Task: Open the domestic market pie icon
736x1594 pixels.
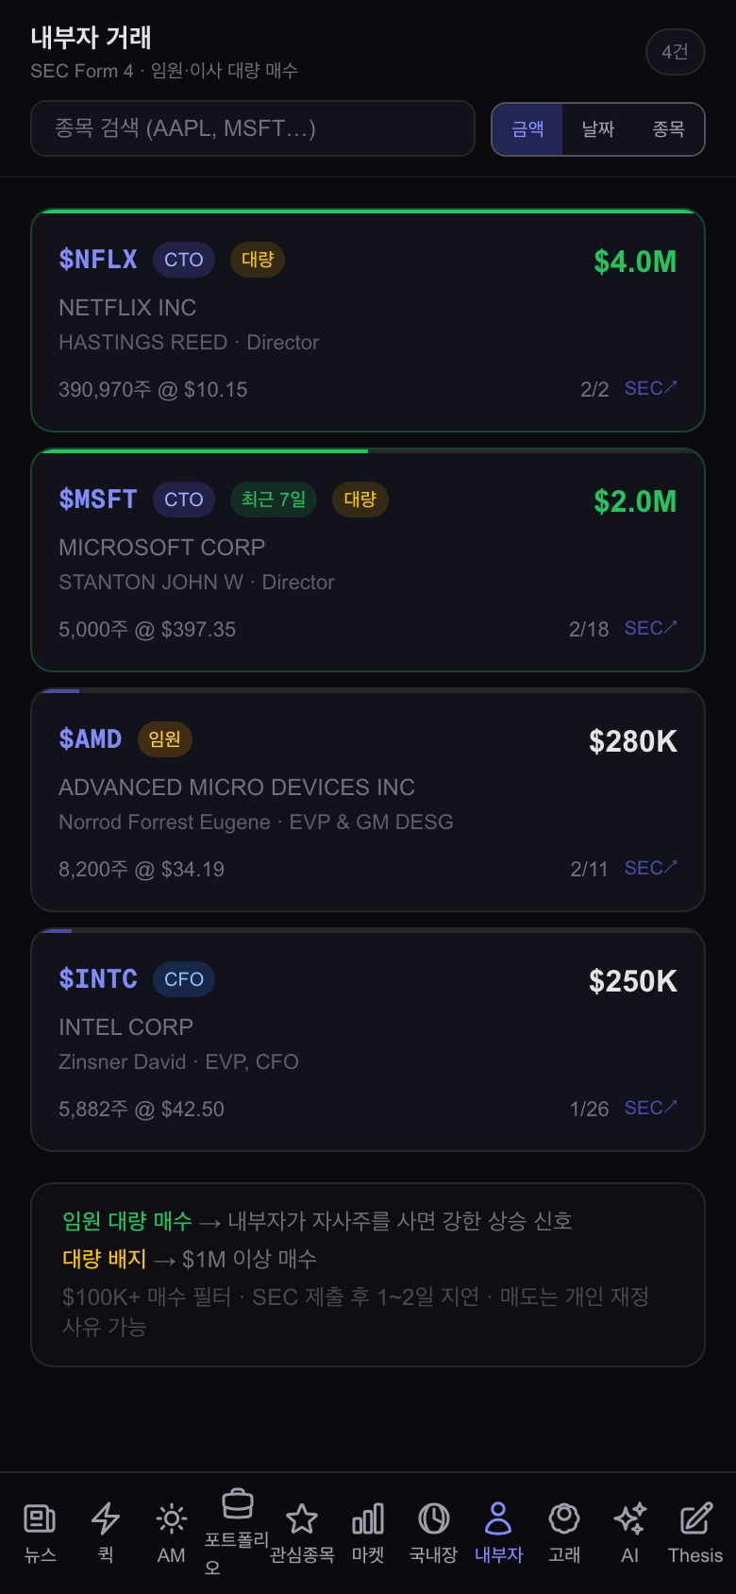Action: coord(433,1518)
